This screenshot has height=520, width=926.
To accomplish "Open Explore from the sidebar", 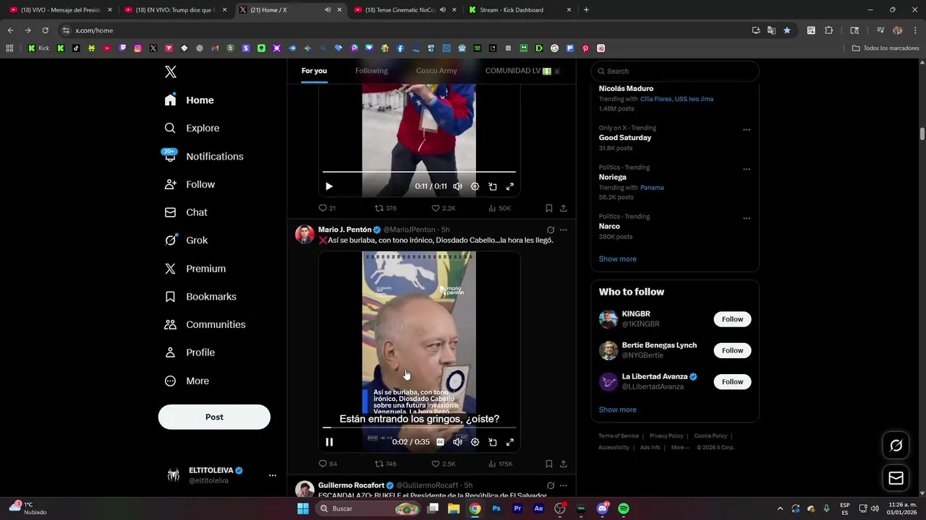I will point(192,128).
